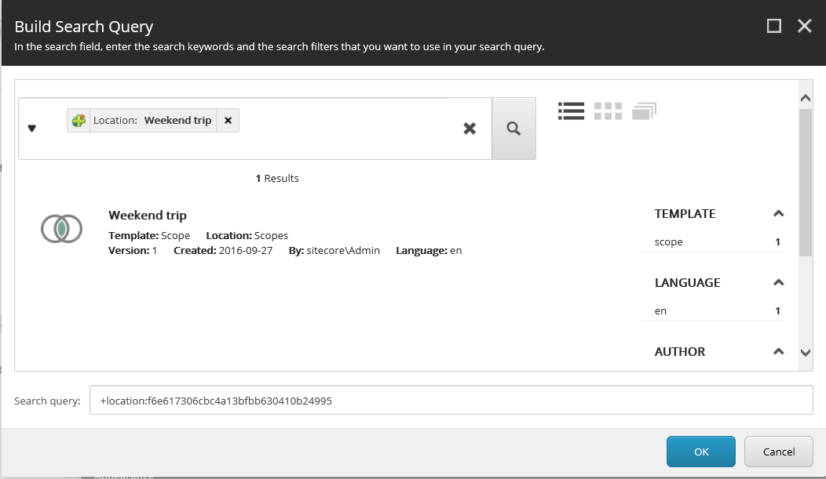Switch results to list view
This screenshot has width=826, height=479.
click(x=571, y=111)
